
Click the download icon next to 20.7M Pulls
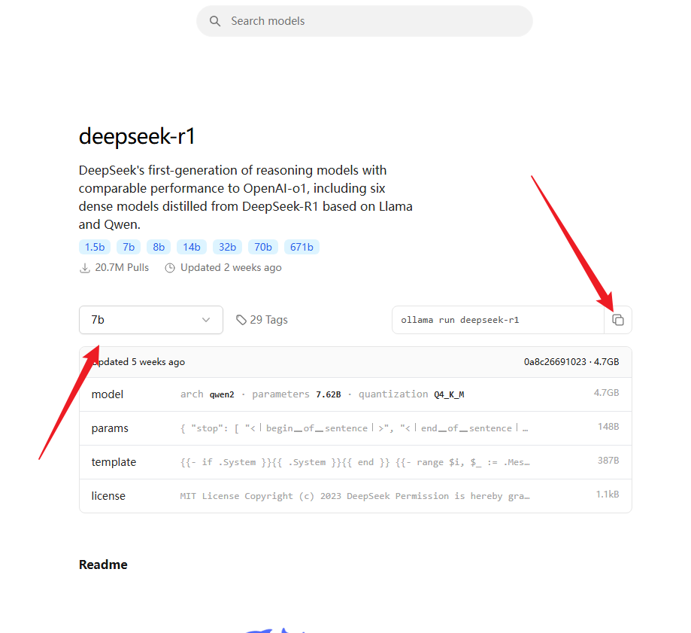tap(85, 268)
